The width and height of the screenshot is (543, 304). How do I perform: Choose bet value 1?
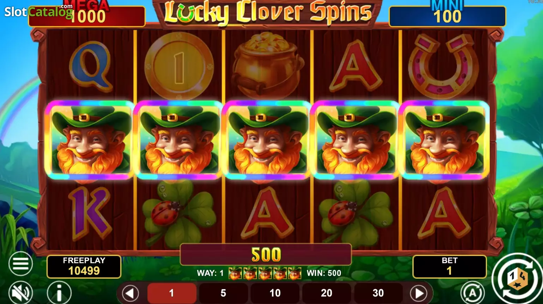171,293
